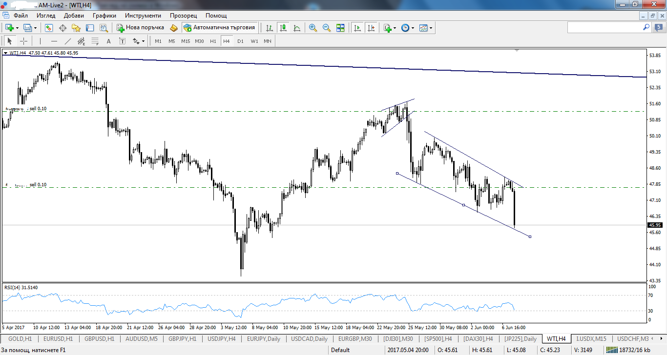
Task: Toggle the Chart Shift button
Action: [x=372, y=28]
